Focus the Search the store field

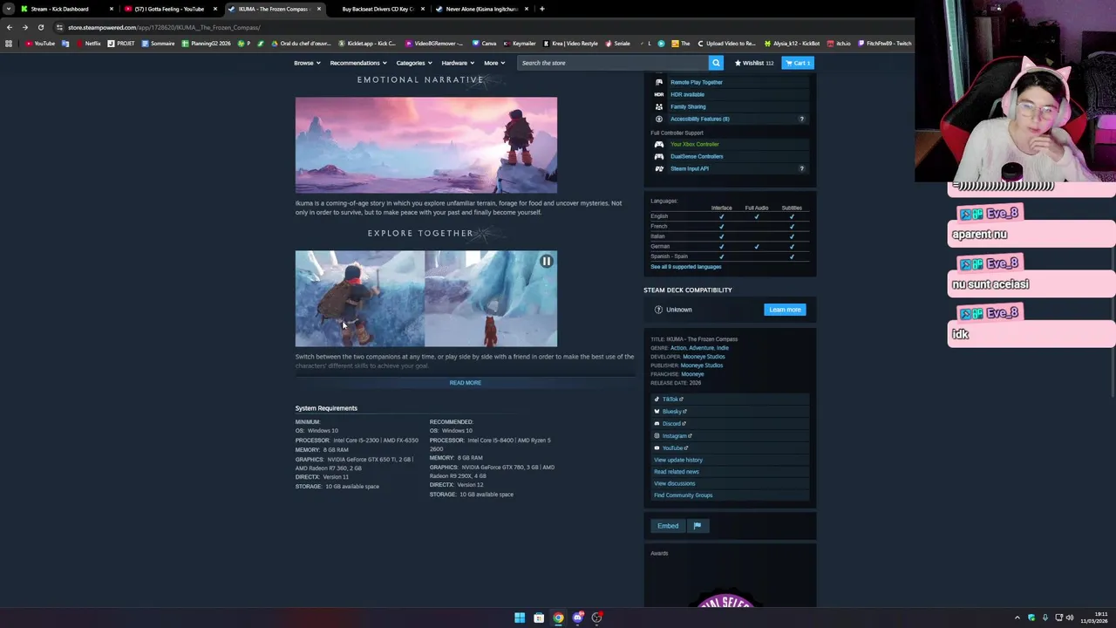[613, 63]
